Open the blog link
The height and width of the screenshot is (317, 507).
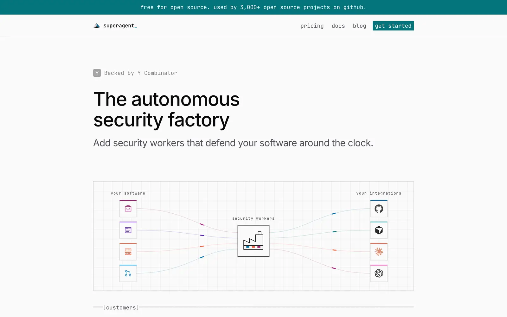coord(359,26)
